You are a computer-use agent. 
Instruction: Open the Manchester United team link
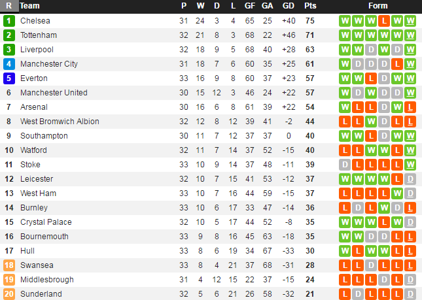coord(54,92)
